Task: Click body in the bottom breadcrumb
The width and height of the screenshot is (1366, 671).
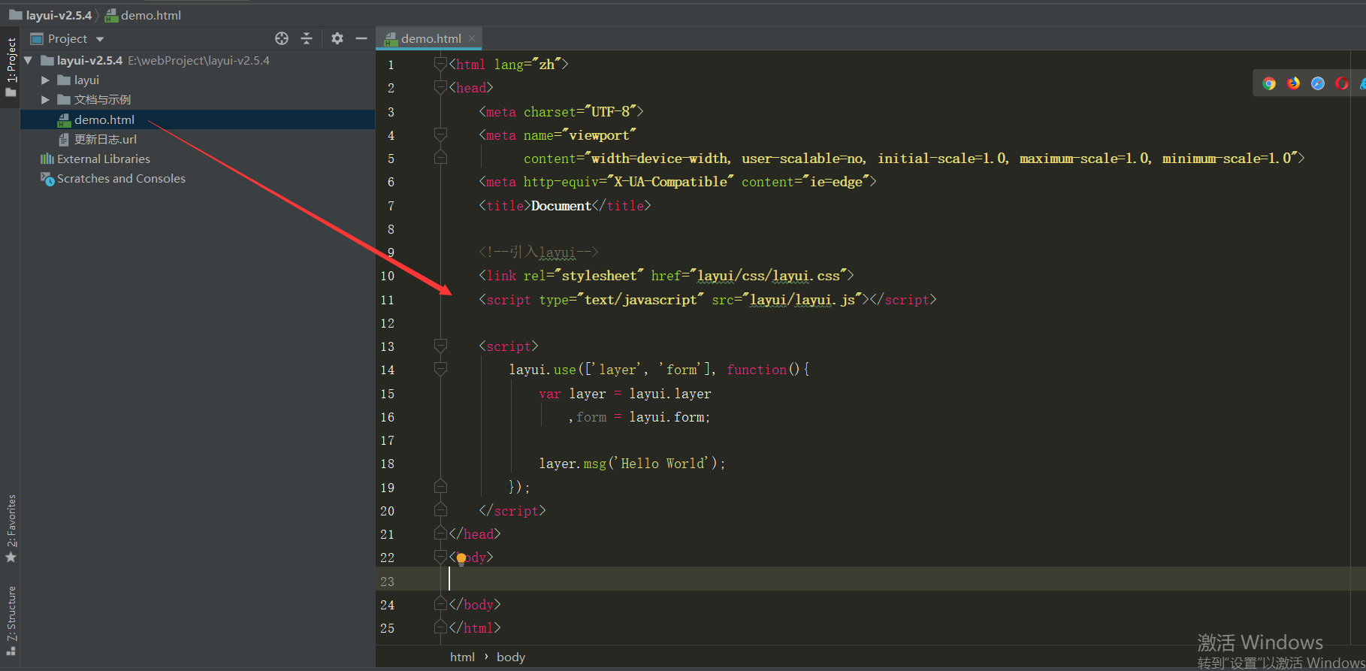Action: click(x=511, y=657)
